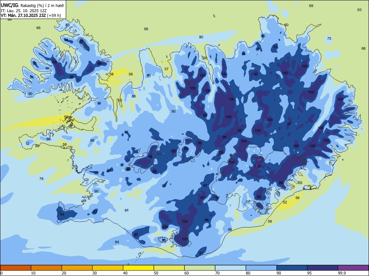This screenshot has height=276, width=369.
Task: Click the amber 20–30 legend swatch
Action: coord(77,268)
